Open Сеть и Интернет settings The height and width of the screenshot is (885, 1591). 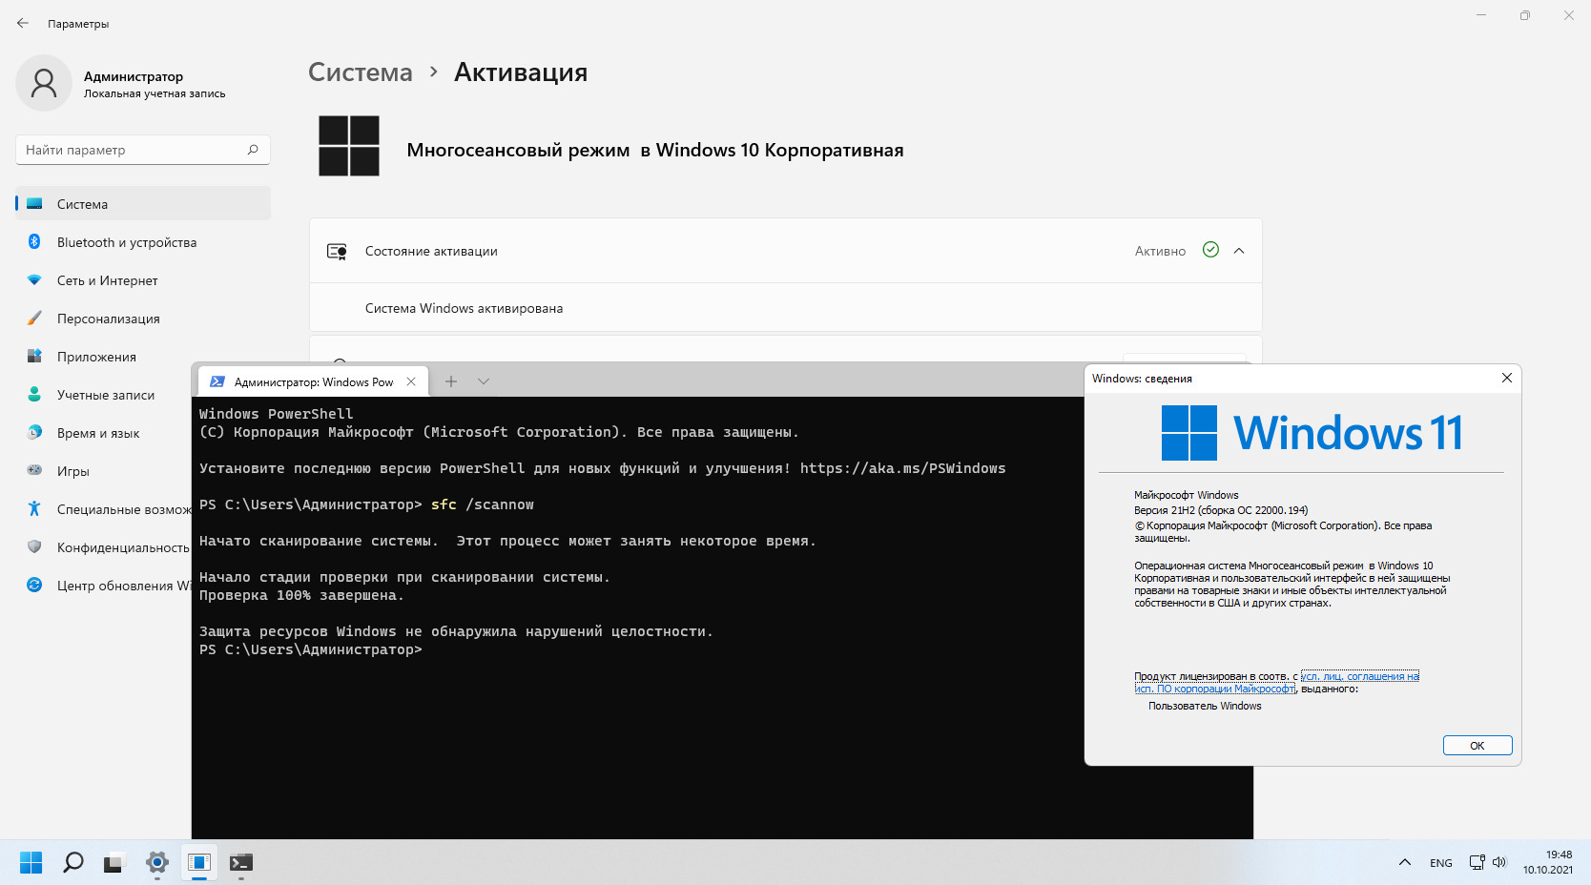[143, 280]
